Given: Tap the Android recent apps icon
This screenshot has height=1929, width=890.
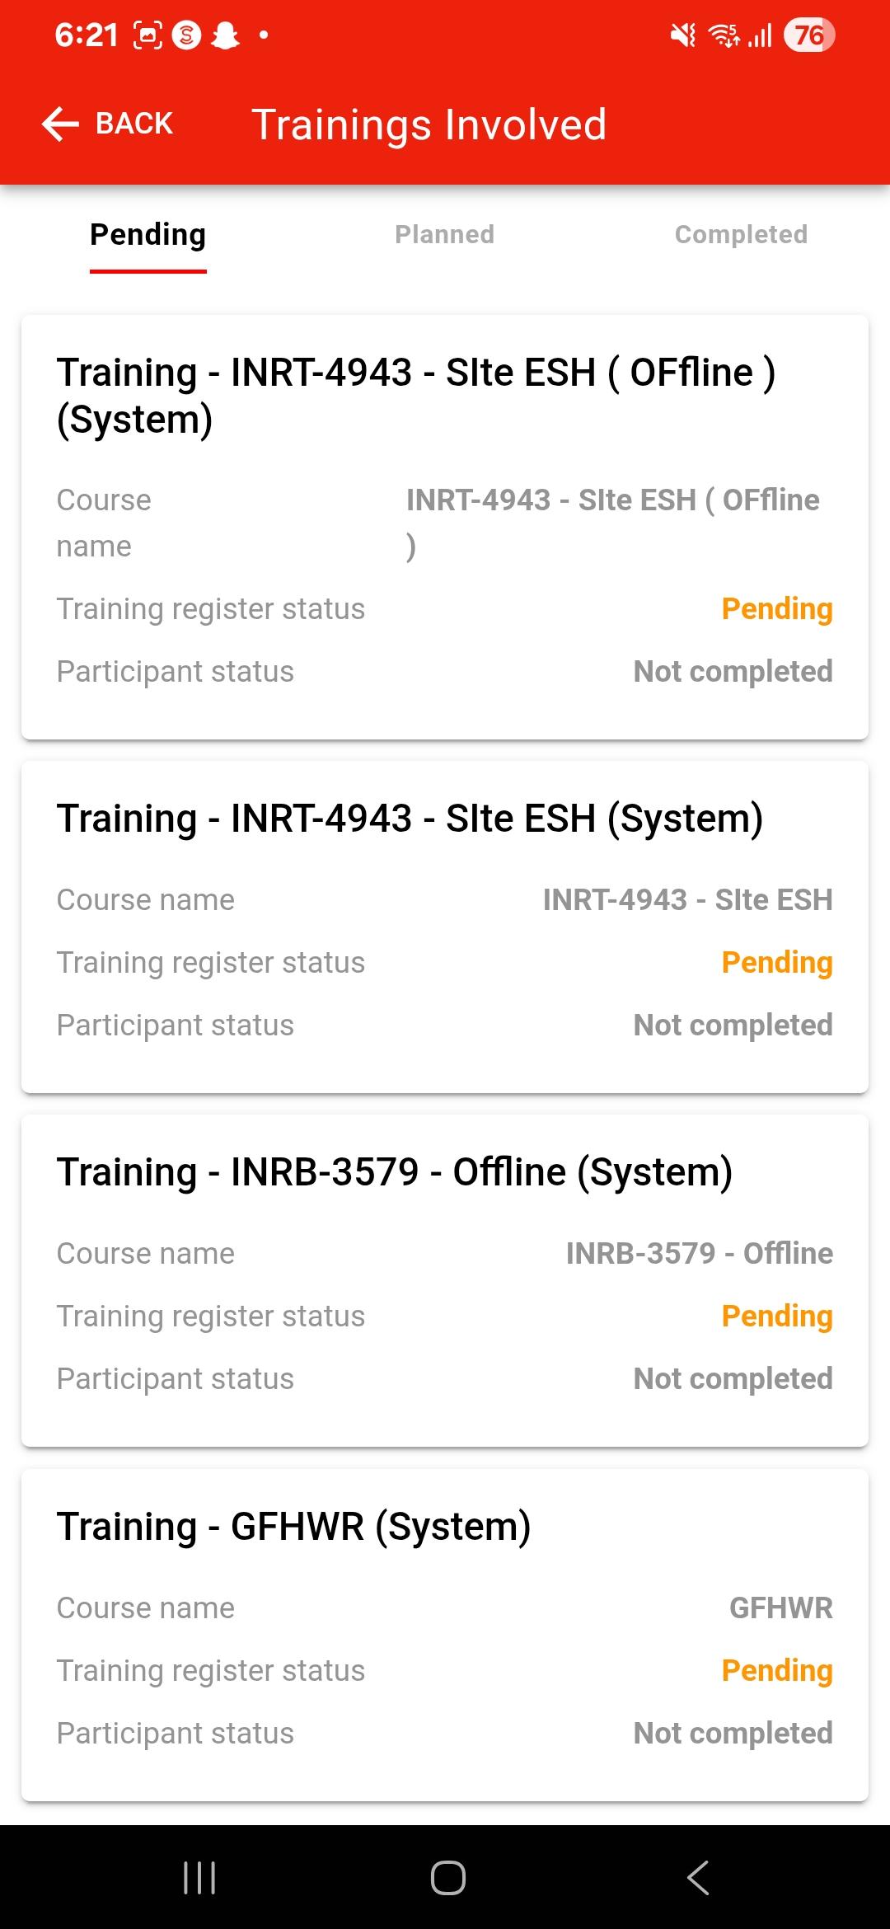Looking at the screenshot, I should pos(199,1878).
